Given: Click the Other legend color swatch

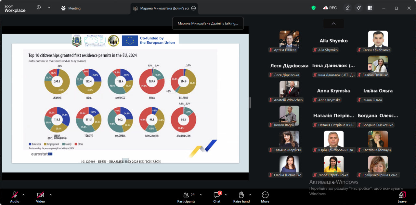Looking at the screenshot, I should pos(76,144).
